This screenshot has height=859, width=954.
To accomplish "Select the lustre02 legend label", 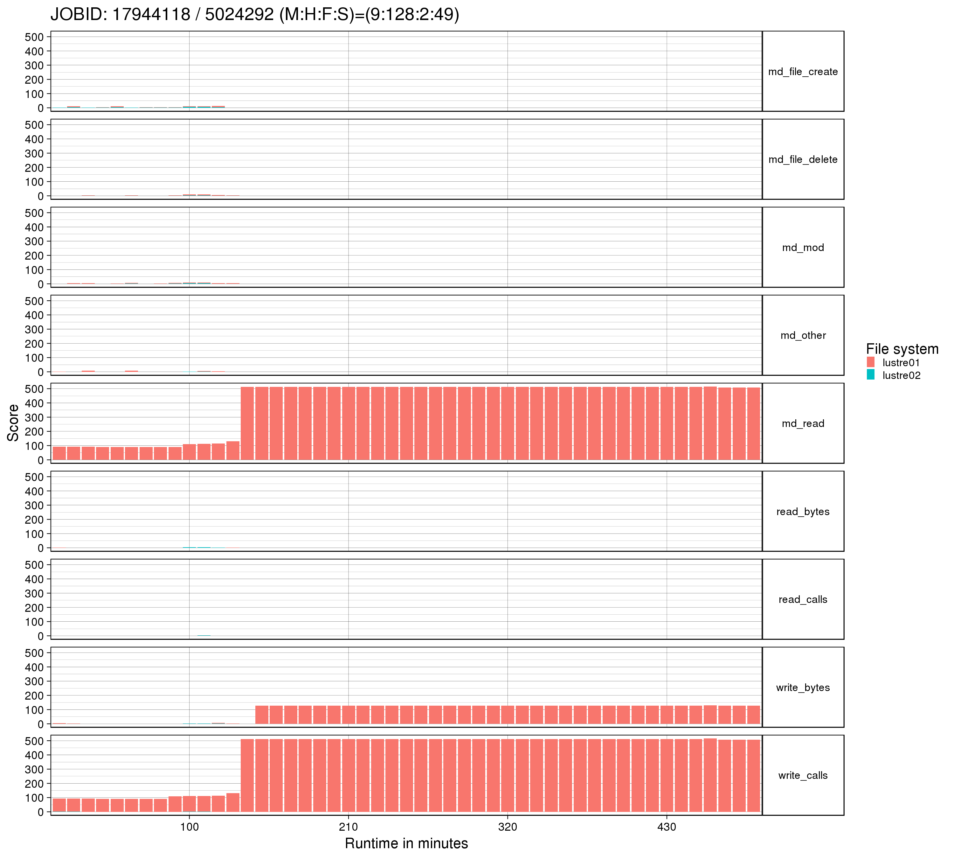I will tap(901, 375).
